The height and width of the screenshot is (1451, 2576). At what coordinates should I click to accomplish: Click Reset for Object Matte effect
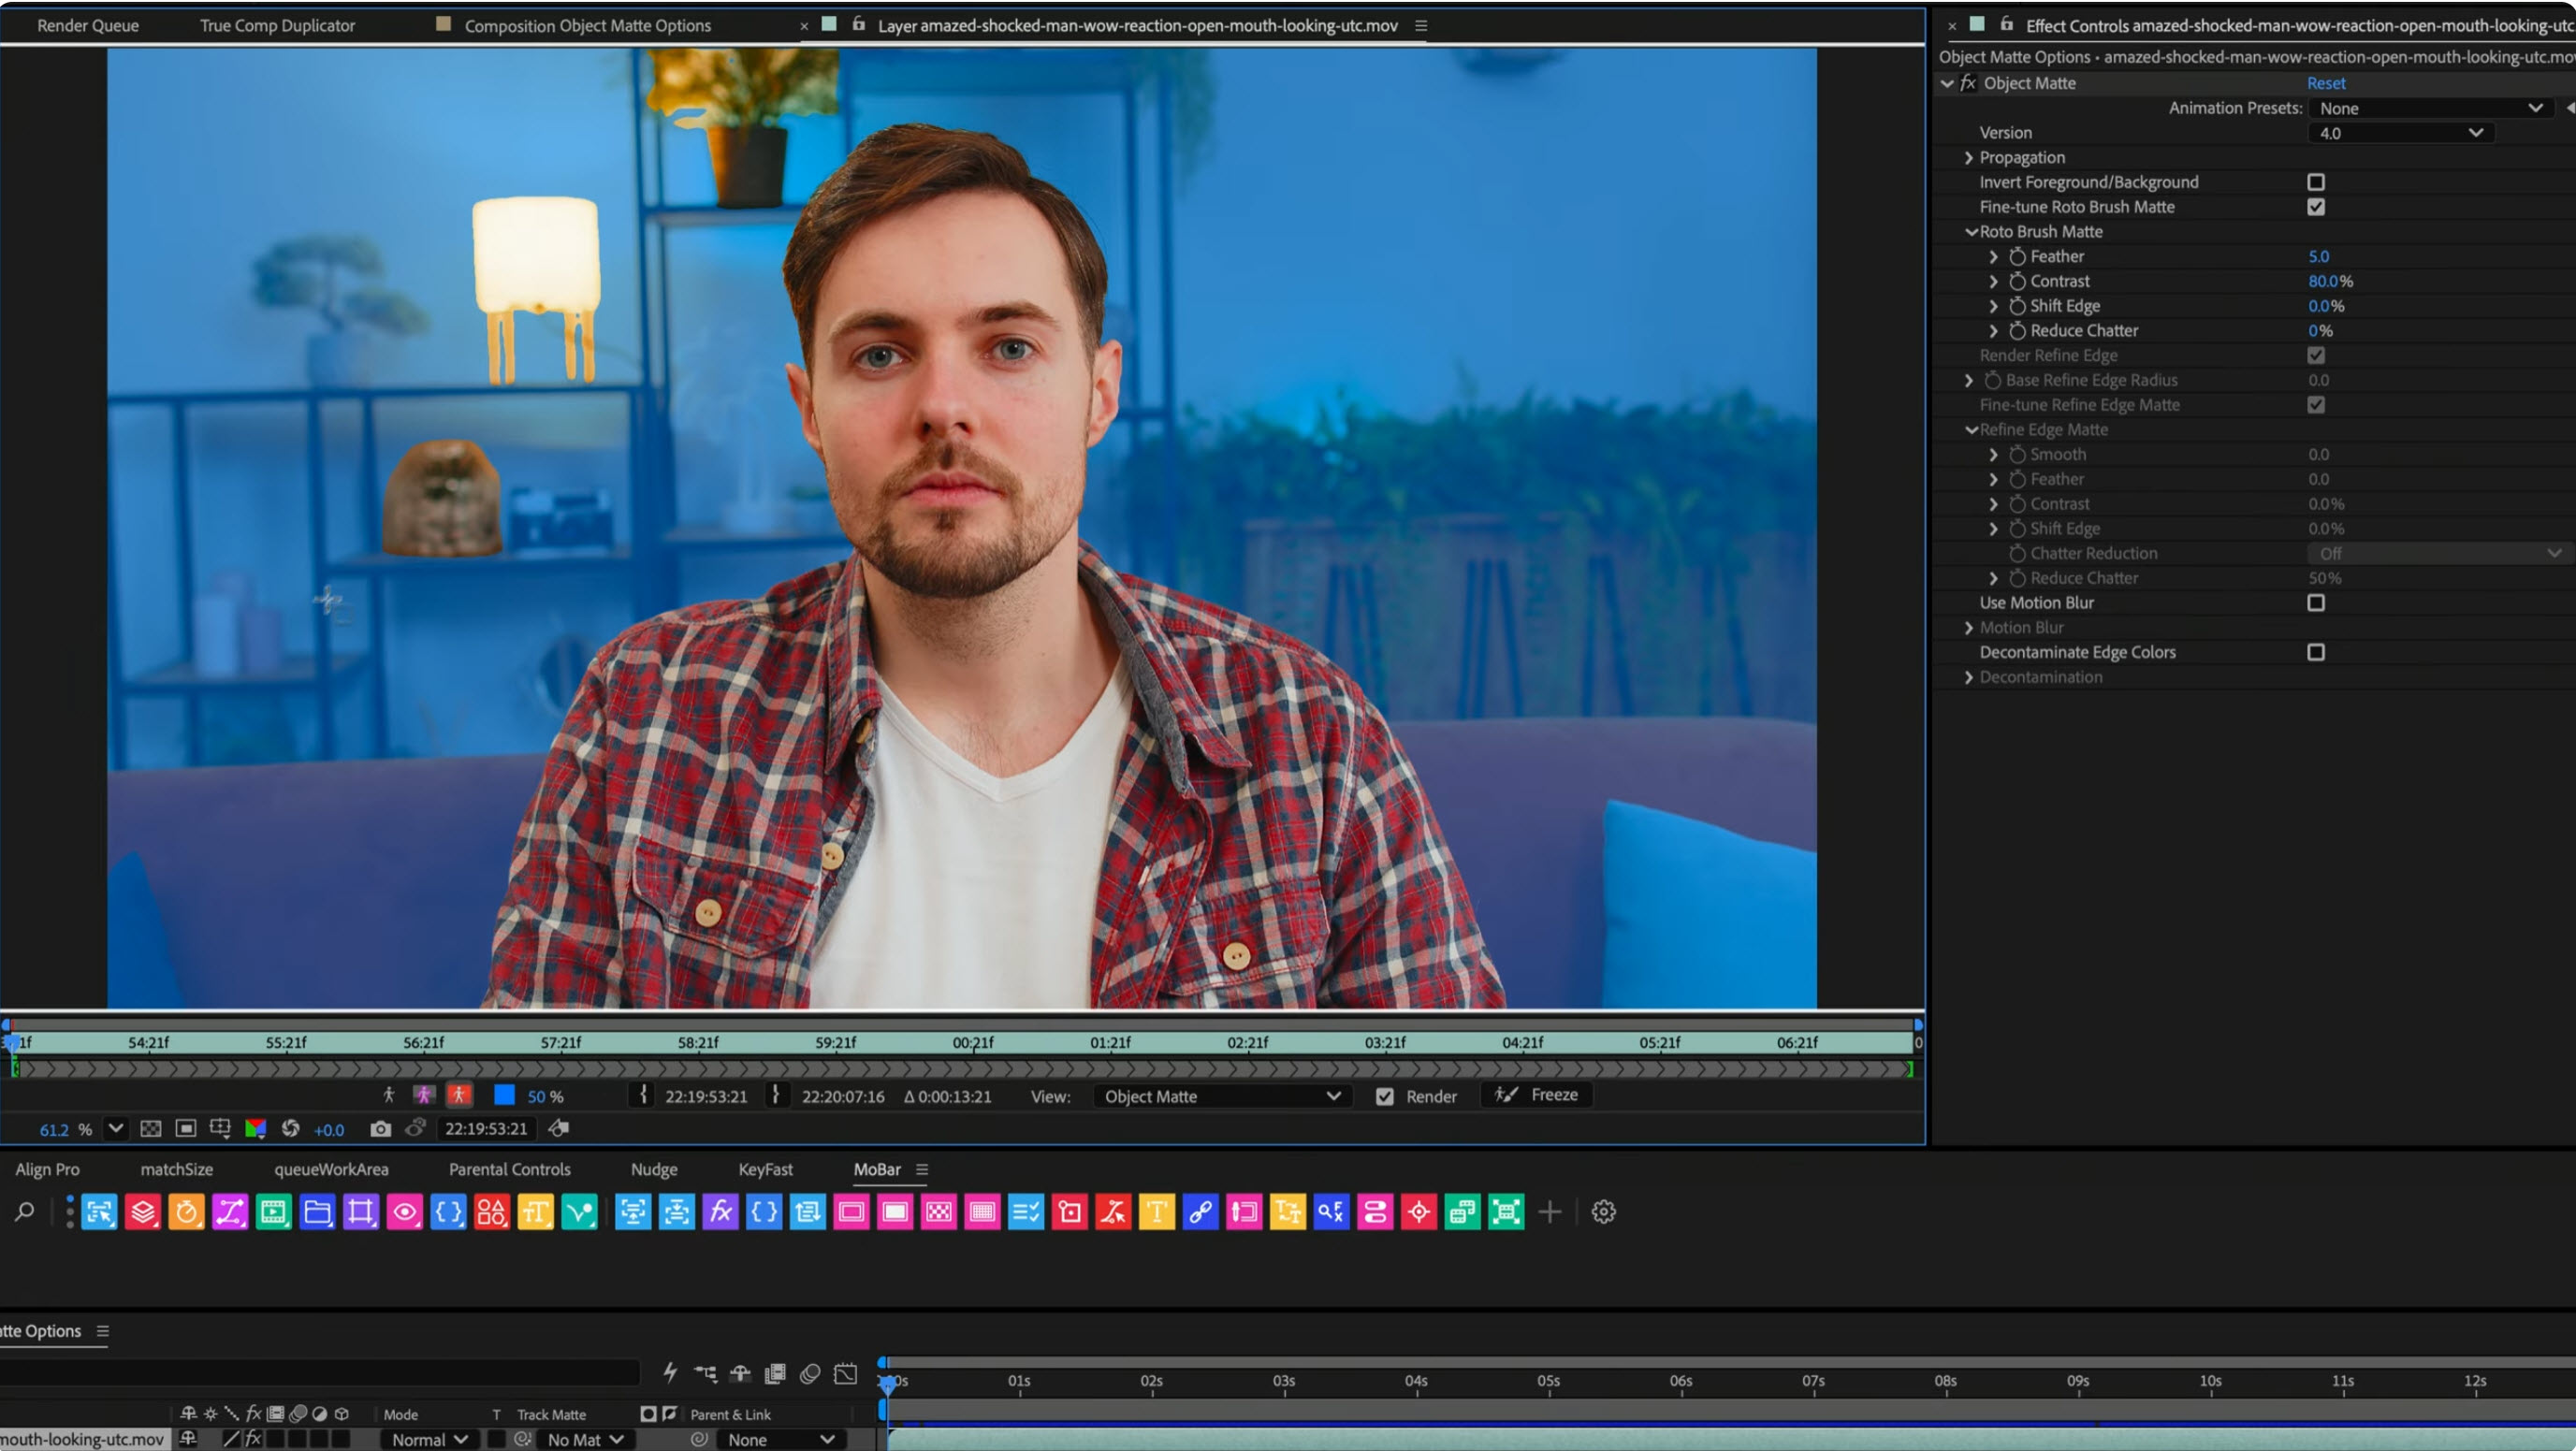point(2325,83)
